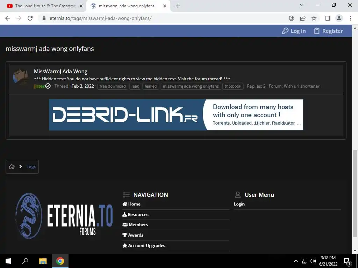Viewport: 358px width, 268px height.
Task: Click the thread author's avatar
Action: 21,77
